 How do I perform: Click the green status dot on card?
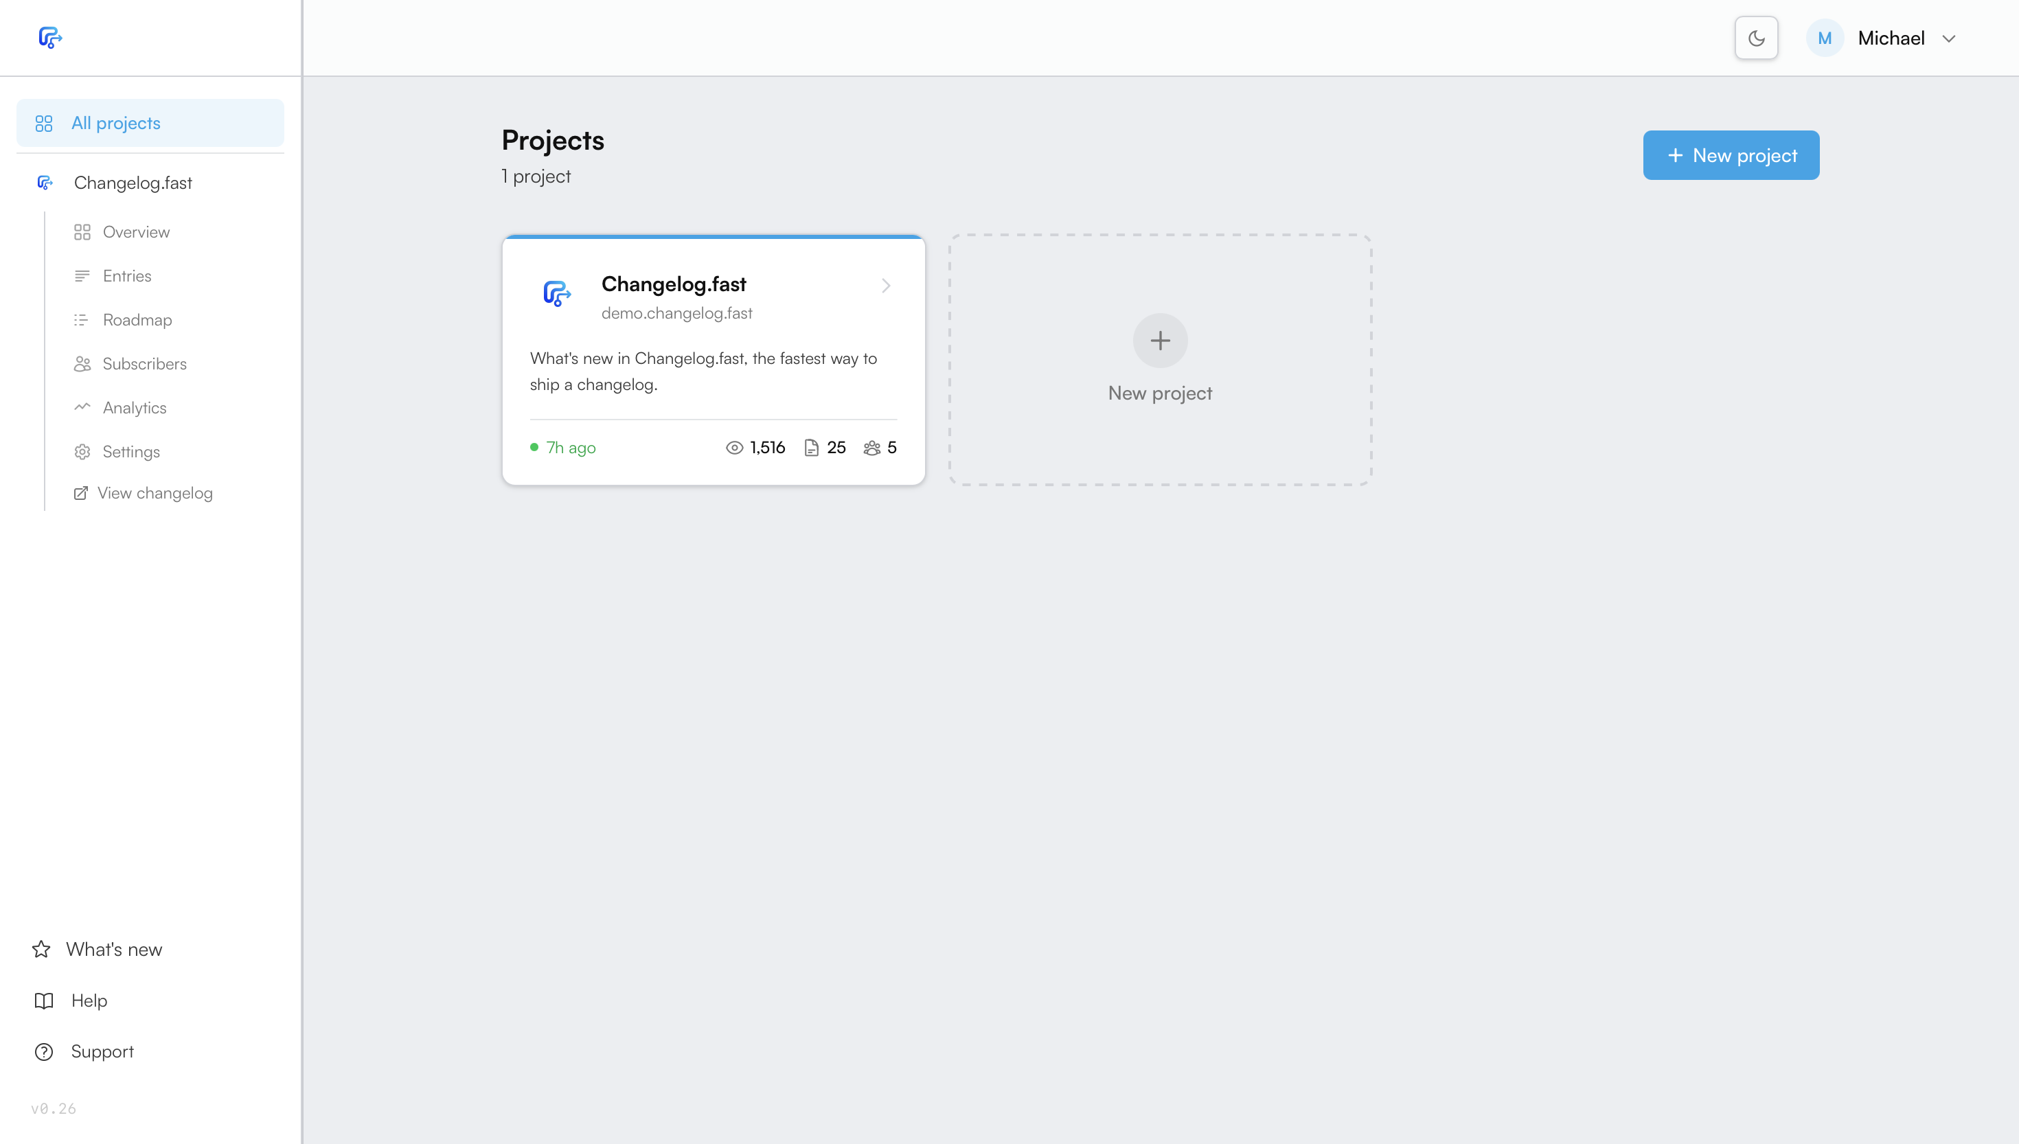(x=534, y=446)
